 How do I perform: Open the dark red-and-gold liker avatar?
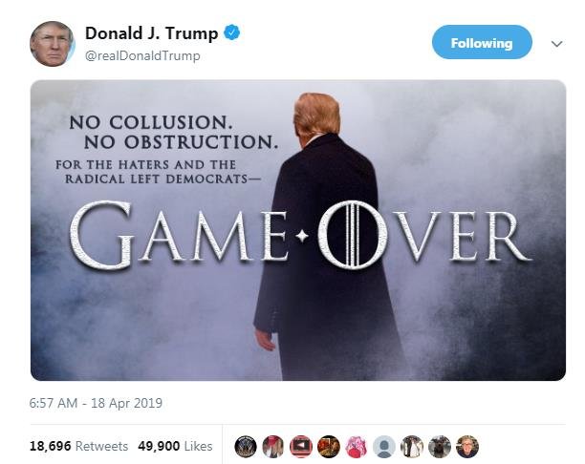(x=329, y=447)
